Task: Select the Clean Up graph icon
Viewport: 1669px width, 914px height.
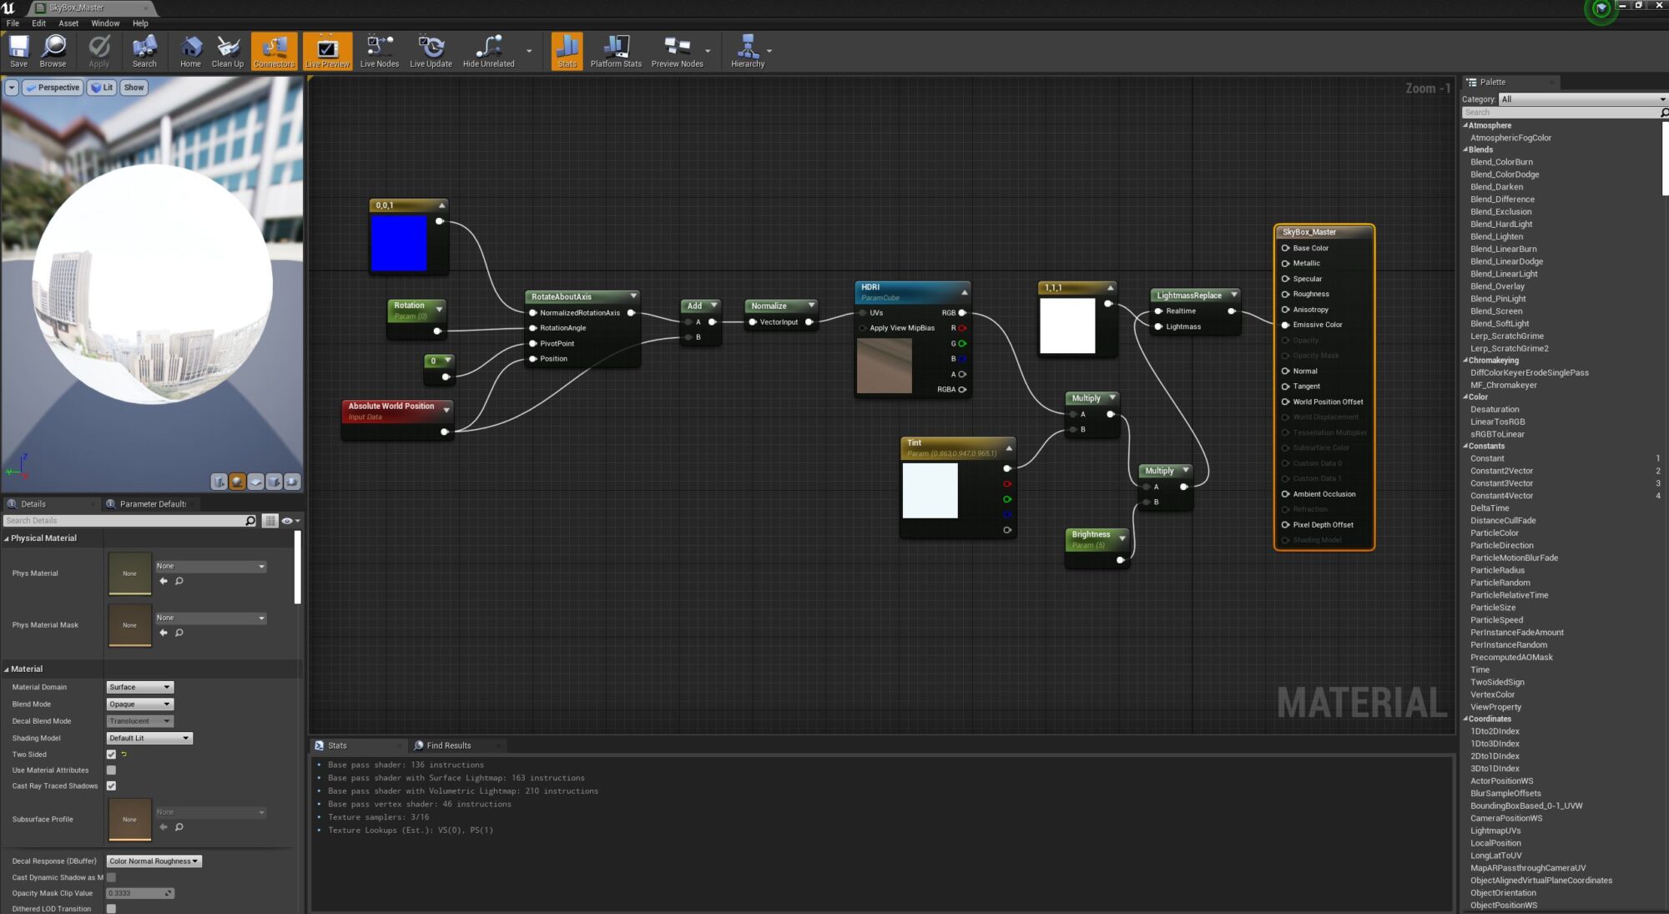Action: 227,51
